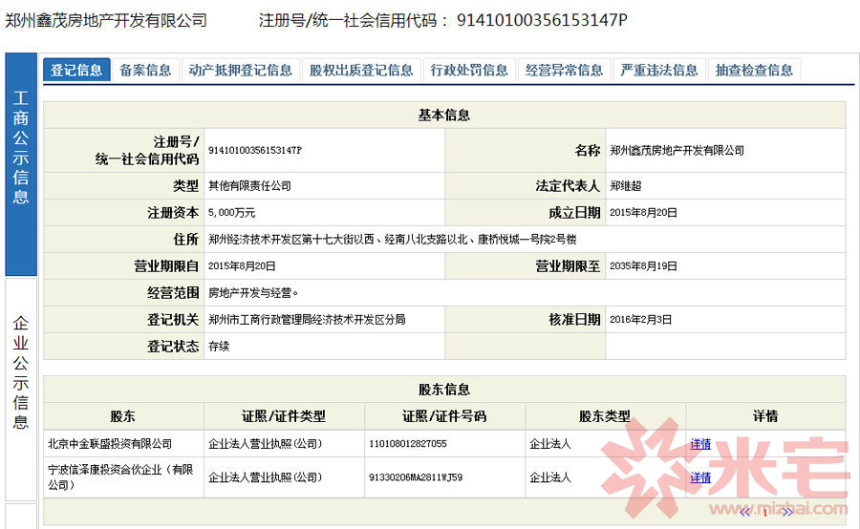Click certificate number 110108012827055
Screen dimensions: 860x529
tap(407, 443)
